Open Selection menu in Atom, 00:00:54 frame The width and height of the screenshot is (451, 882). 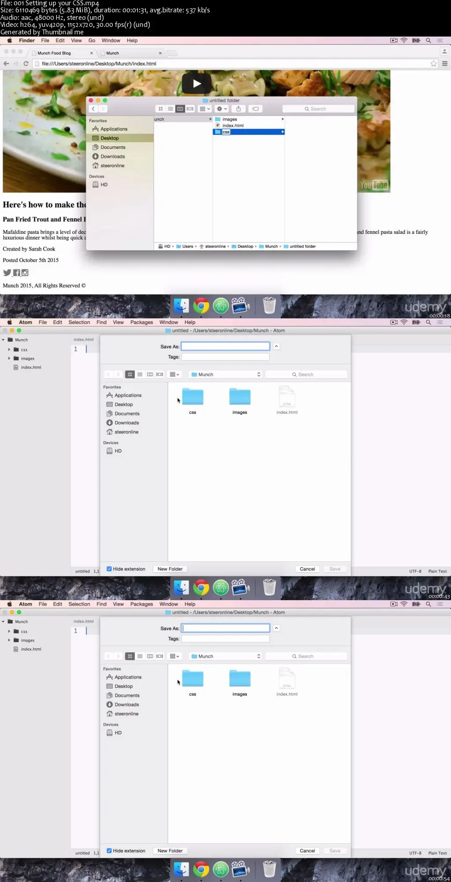(x=79, y=604)
